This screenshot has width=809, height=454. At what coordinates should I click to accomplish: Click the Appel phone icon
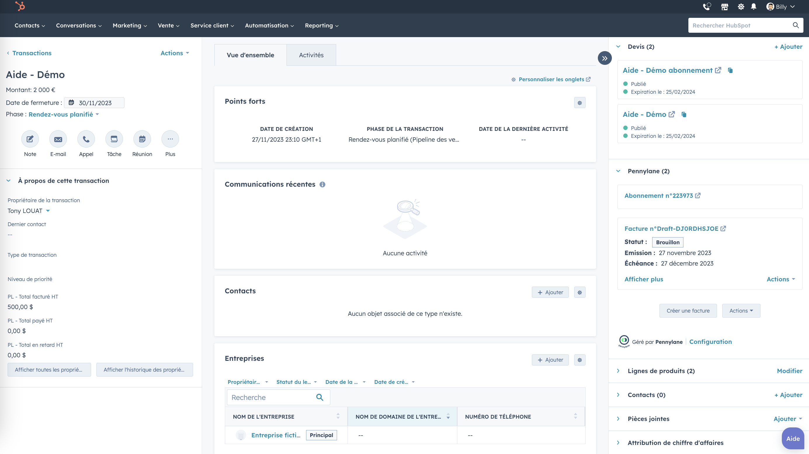(86, 139)
